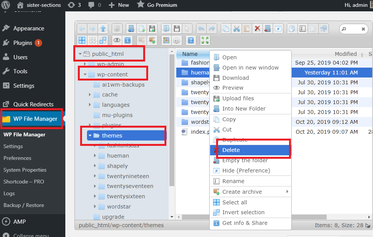Choose Delete in the context menu
Viewport: 373px width, 237px height.
click(x=250, y=150)
